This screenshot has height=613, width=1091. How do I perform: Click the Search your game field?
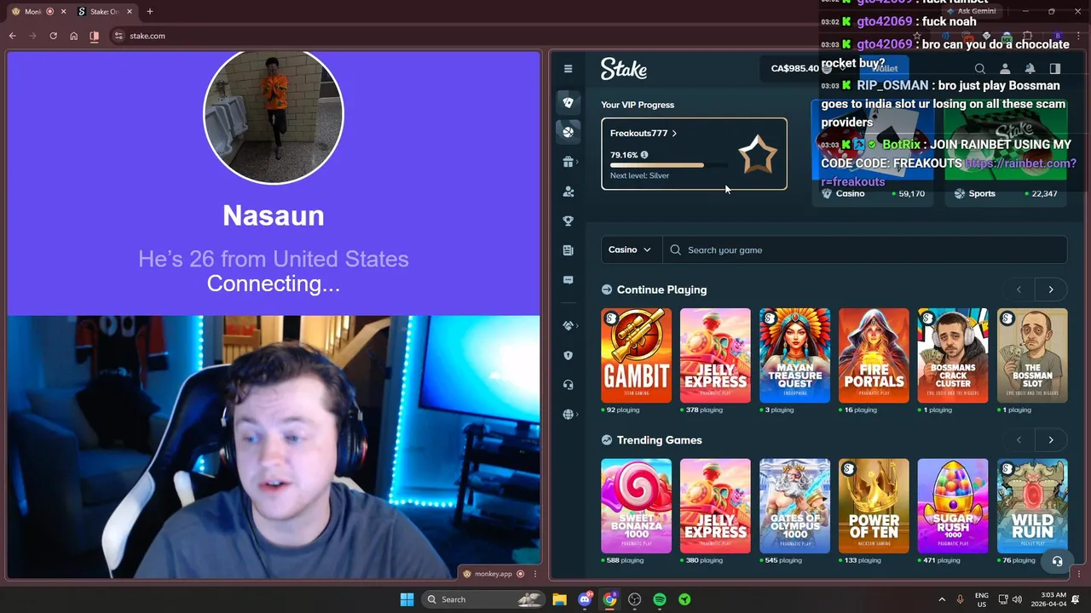(865, 250)
